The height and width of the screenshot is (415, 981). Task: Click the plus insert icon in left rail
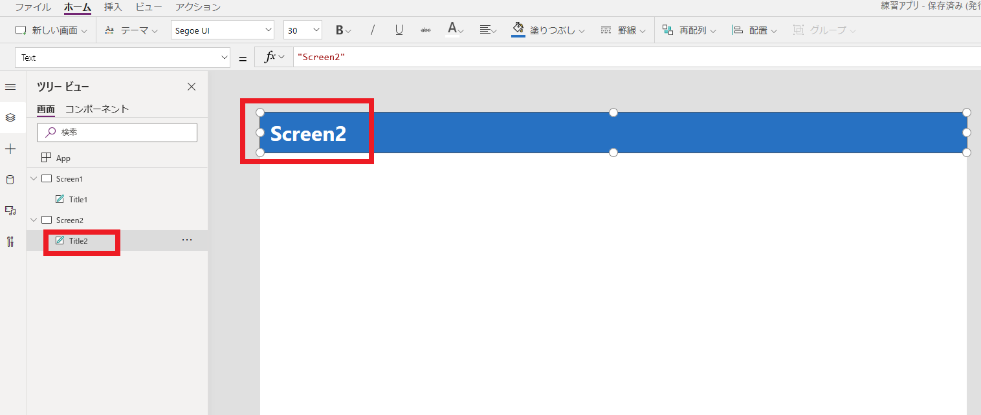(x=10, y=149)
